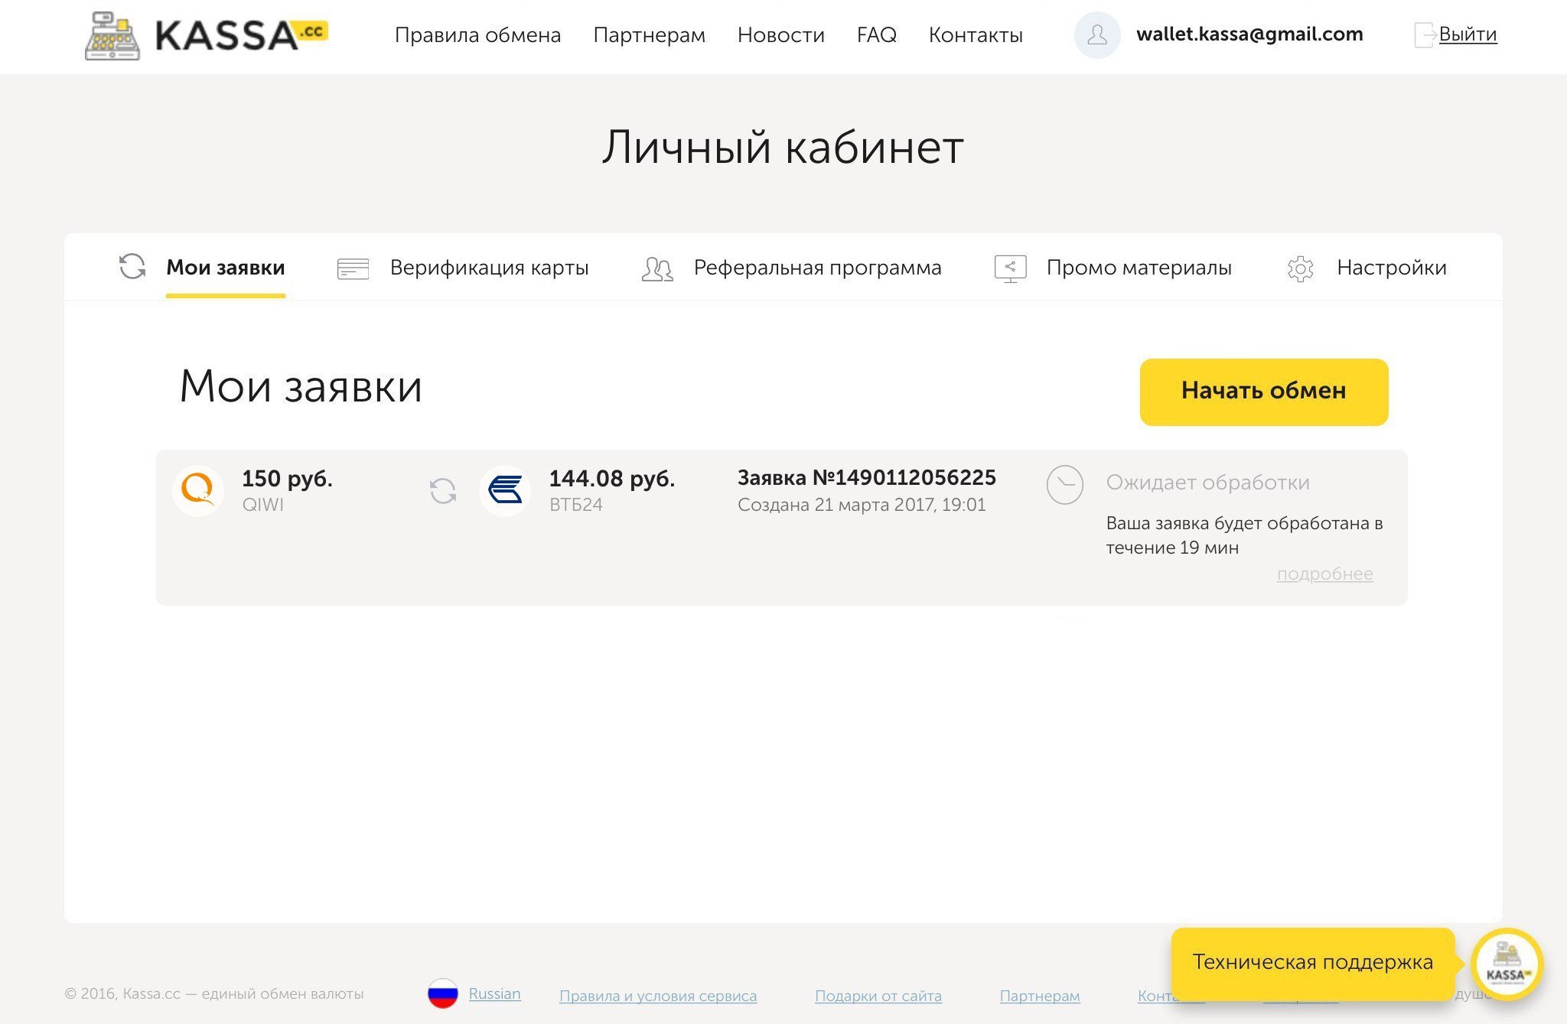Open the FAQ page

tap(876, 35)
